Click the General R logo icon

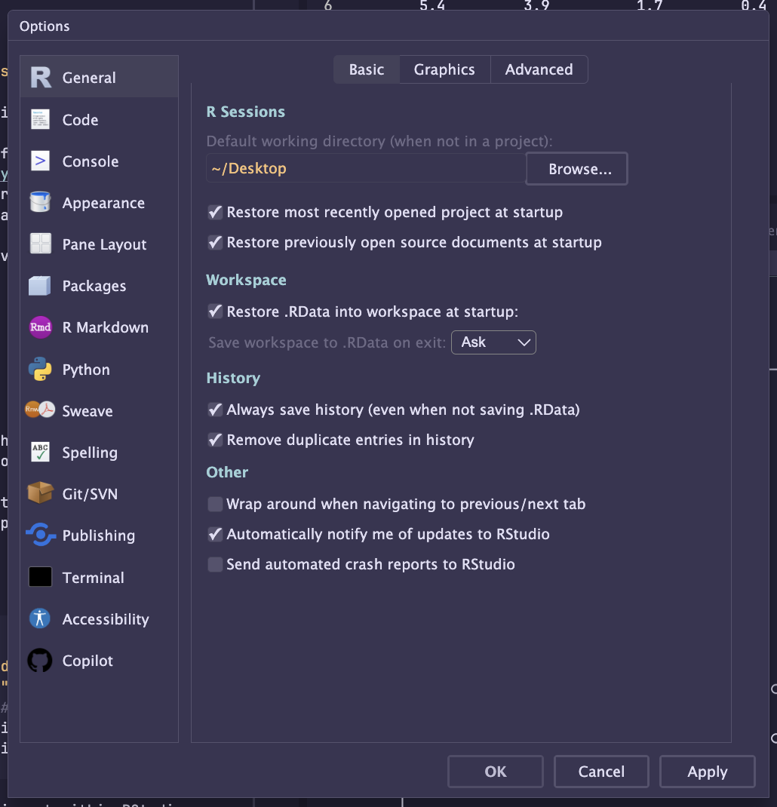point(41,77)
